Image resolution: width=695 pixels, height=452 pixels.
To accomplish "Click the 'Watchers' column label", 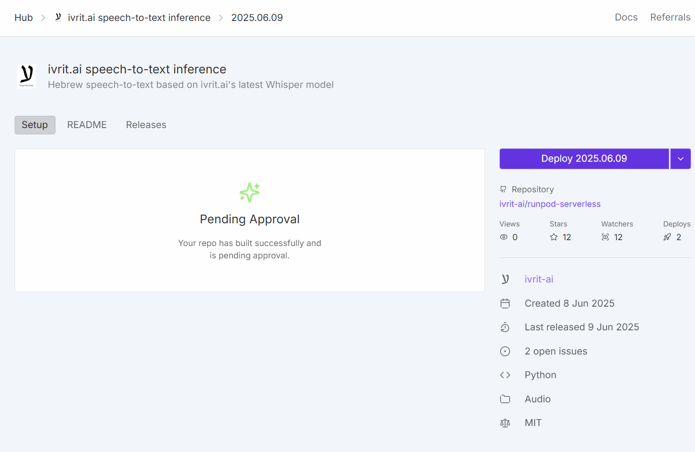I will click(x=617, y=224).
